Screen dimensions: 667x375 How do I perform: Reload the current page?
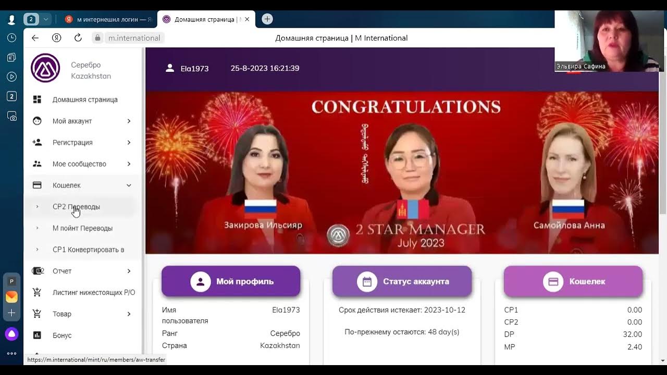tap(78, 38)
